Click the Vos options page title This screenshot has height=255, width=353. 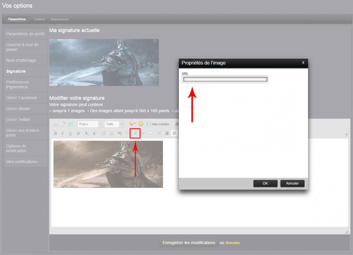point(17,6)
